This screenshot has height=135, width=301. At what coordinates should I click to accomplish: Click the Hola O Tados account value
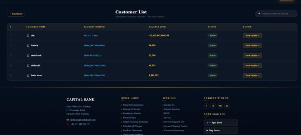(x=91, y=36)
